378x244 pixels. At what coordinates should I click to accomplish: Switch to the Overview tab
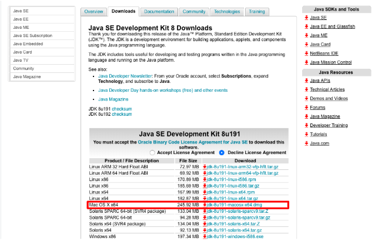point(93,12)
